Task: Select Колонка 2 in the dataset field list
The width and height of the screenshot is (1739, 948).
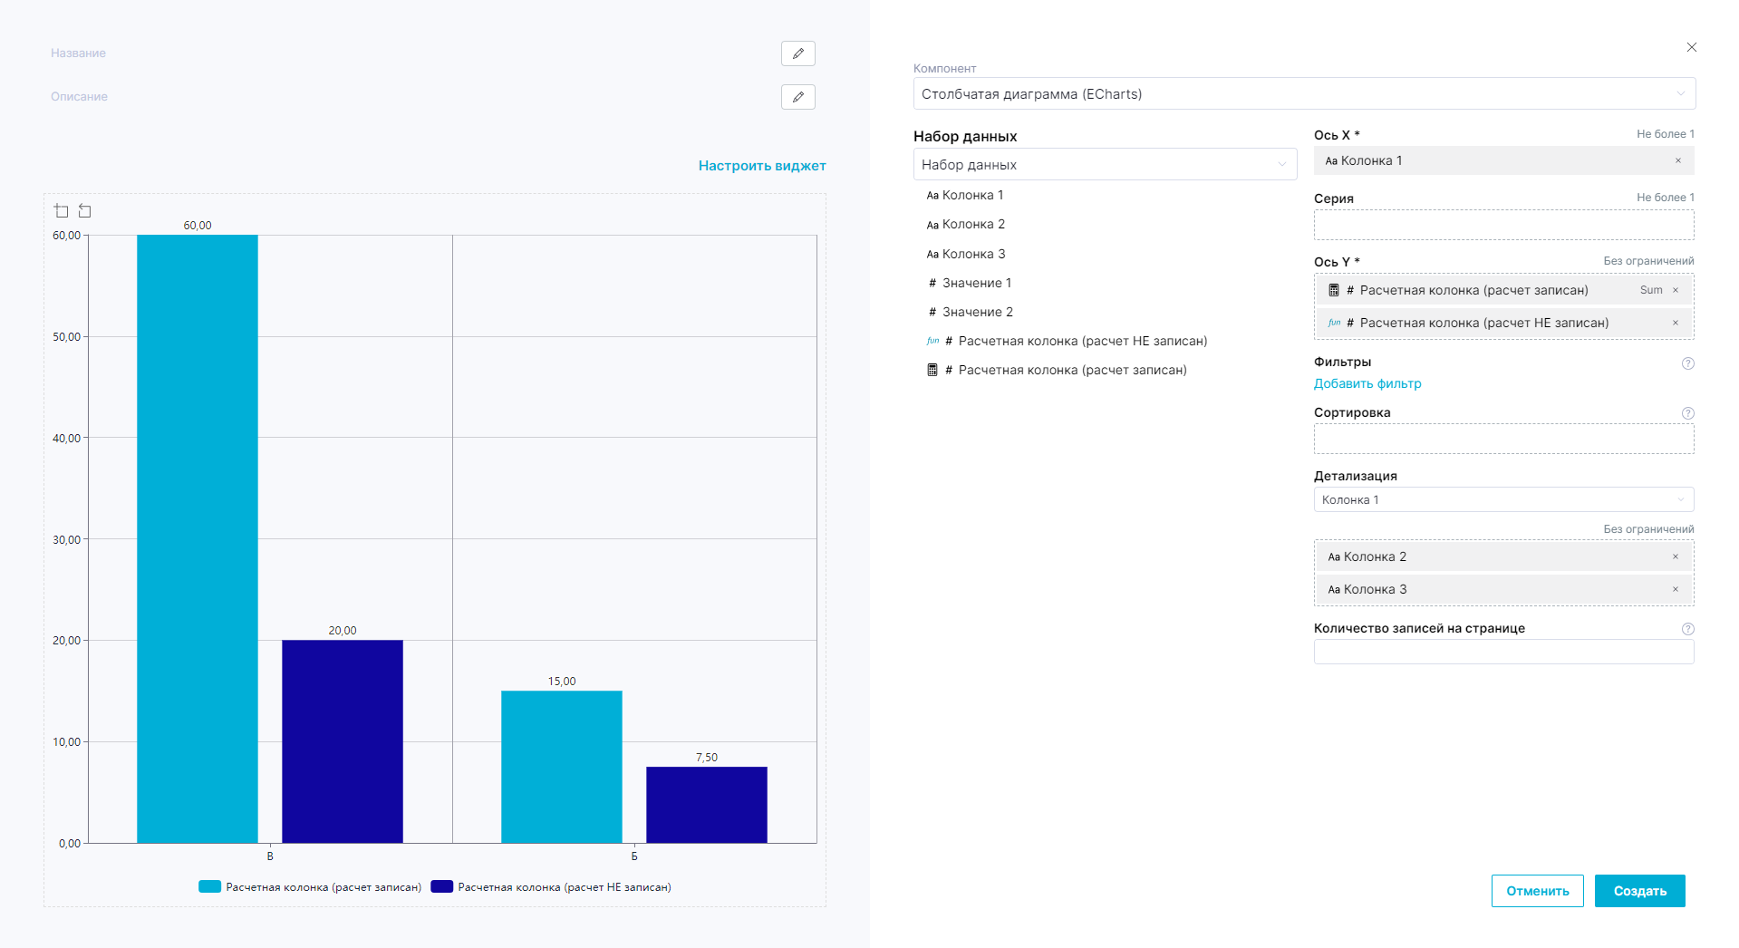Action: [972, 224]
